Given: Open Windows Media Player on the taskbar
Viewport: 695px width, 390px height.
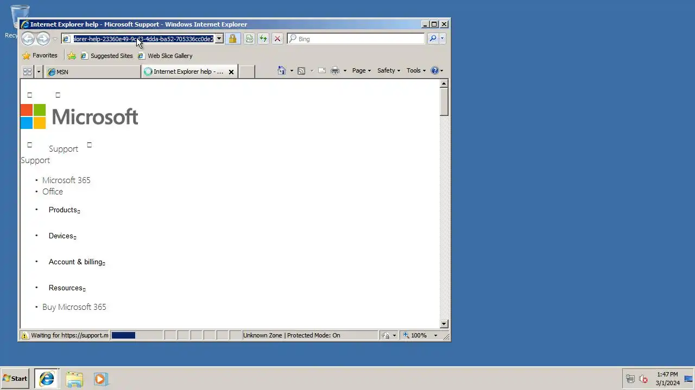Looking at the screenshot, I should [100, 379].
